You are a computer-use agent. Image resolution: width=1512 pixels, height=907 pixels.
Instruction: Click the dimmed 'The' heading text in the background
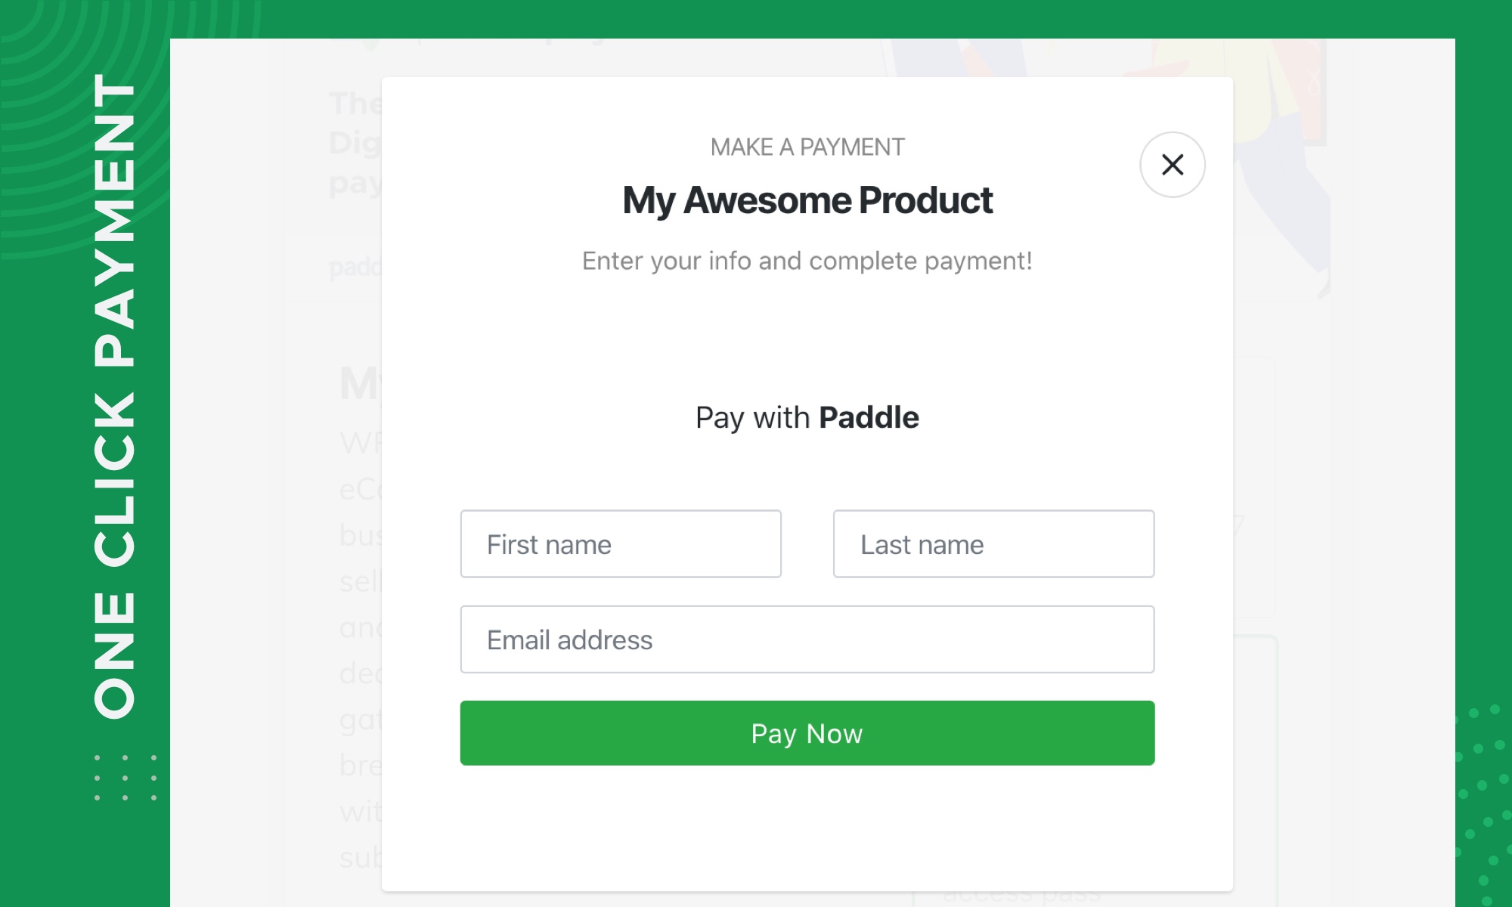click(355, 104)
